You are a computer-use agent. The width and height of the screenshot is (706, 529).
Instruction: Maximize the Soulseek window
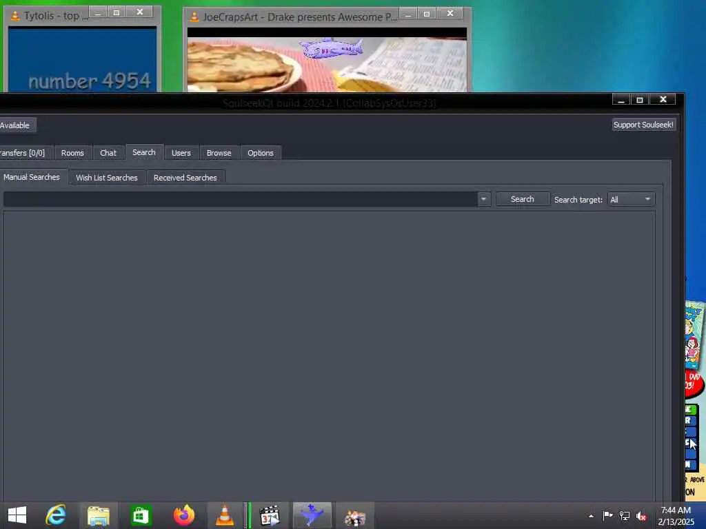[640, 99]
